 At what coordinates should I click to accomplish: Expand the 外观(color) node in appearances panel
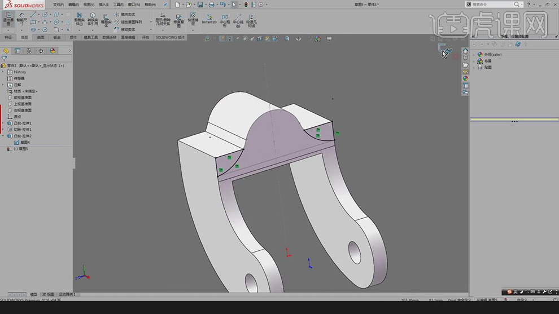pos(474,55)
